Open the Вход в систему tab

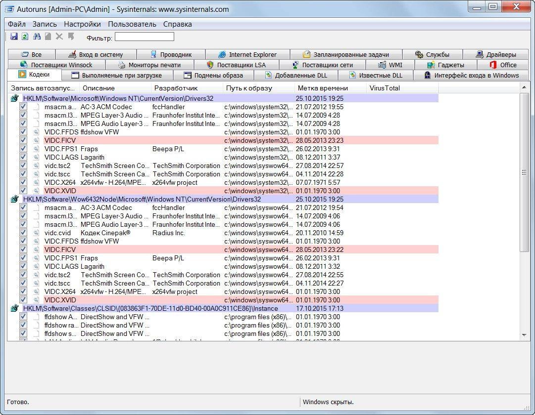(96, 54)
